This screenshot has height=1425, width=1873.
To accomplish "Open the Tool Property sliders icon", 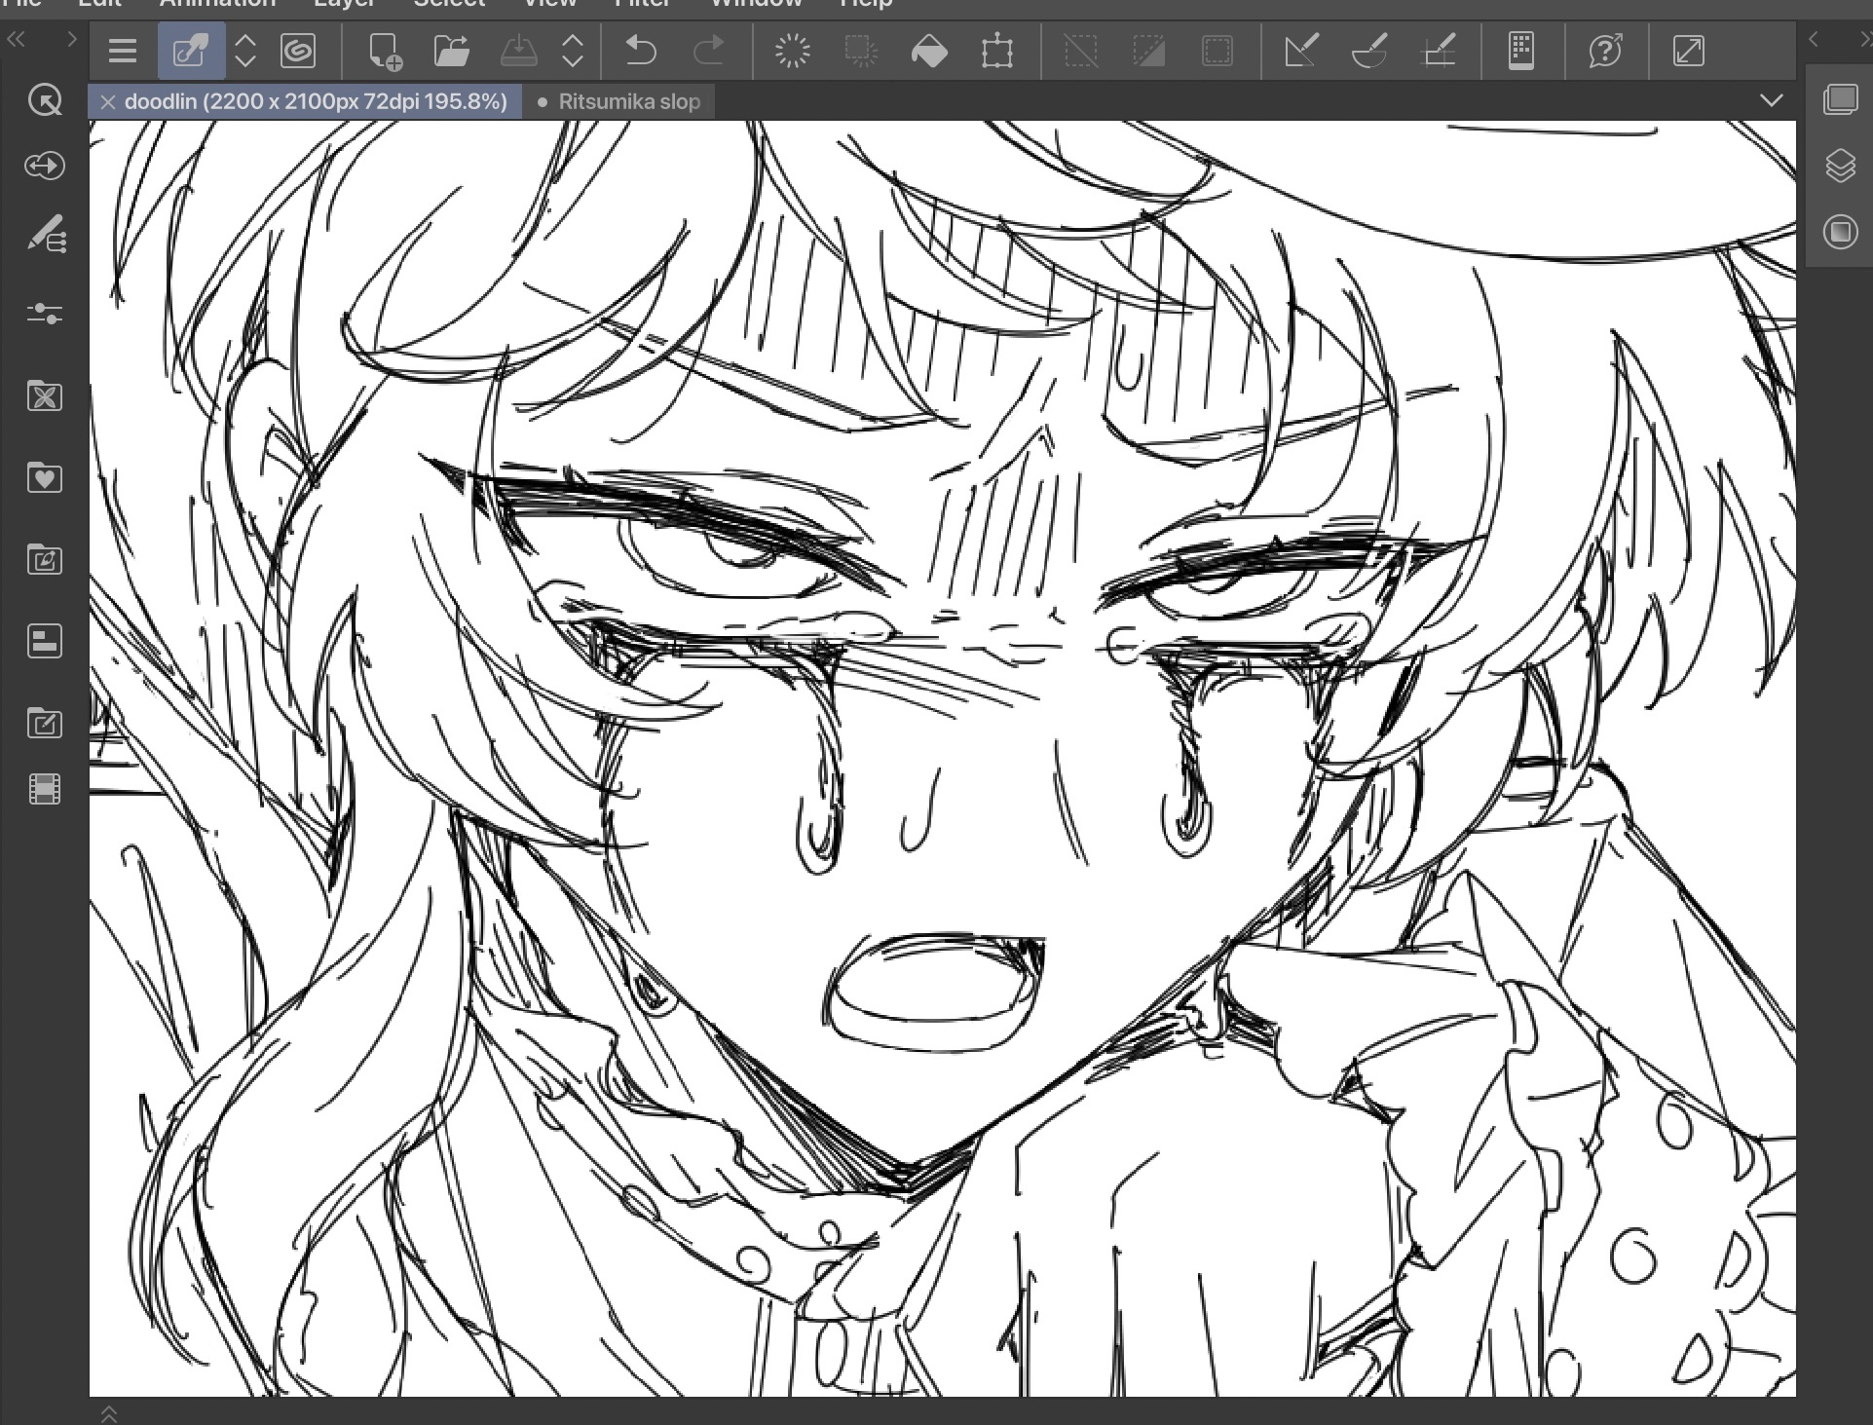I will 45,313.
